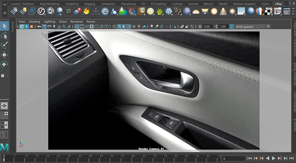Create a V-Ray sun light from shelf

[233, 11]
